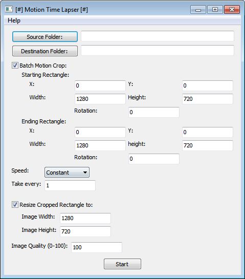Click the Source Folder button
This screenshot has height=279, width=245.
click(45, 37)
